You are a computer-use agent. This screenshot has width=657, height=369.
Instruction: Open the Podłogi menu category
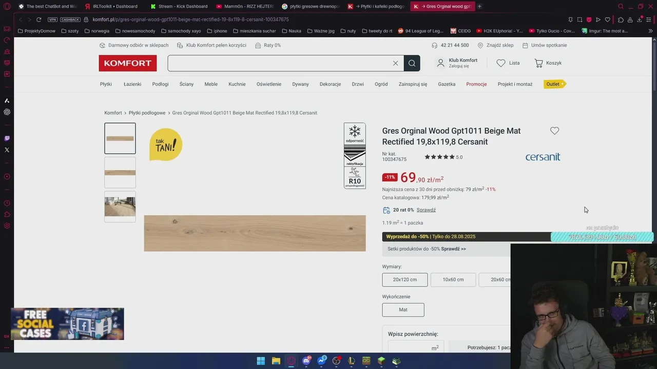point(160,84)
